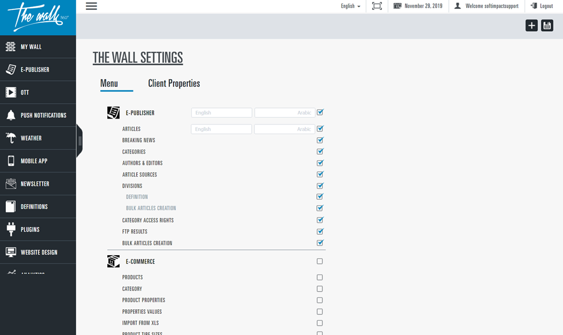Open the Definitions book icon
The width and height of the screenshot is (563, 335).
11,207
